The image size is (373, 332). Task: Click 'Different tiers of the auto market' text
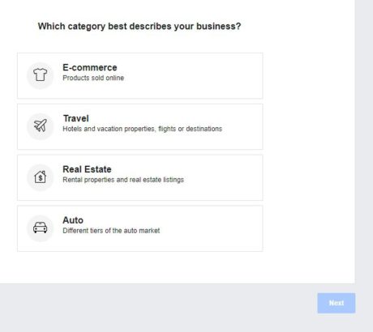coord(111,231)
